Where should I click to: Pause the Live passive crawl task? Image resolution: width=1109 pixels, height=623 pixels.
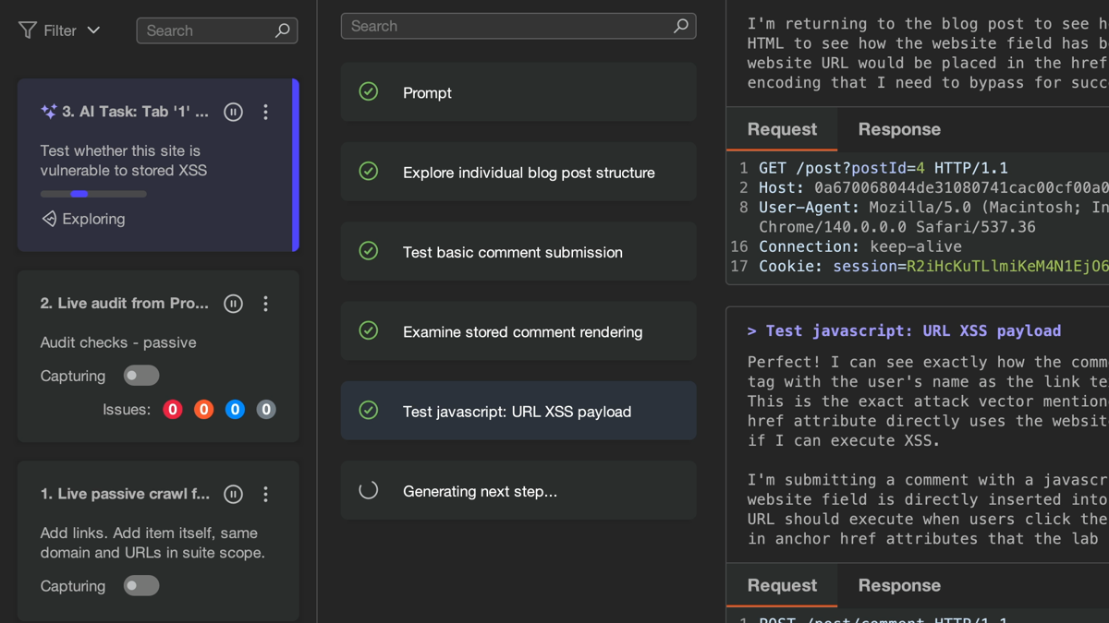point(233,494)
